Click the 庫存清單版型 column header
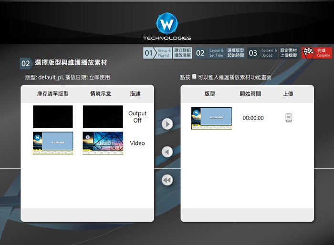This screenshot has width=334, height=245. [52, 94]
